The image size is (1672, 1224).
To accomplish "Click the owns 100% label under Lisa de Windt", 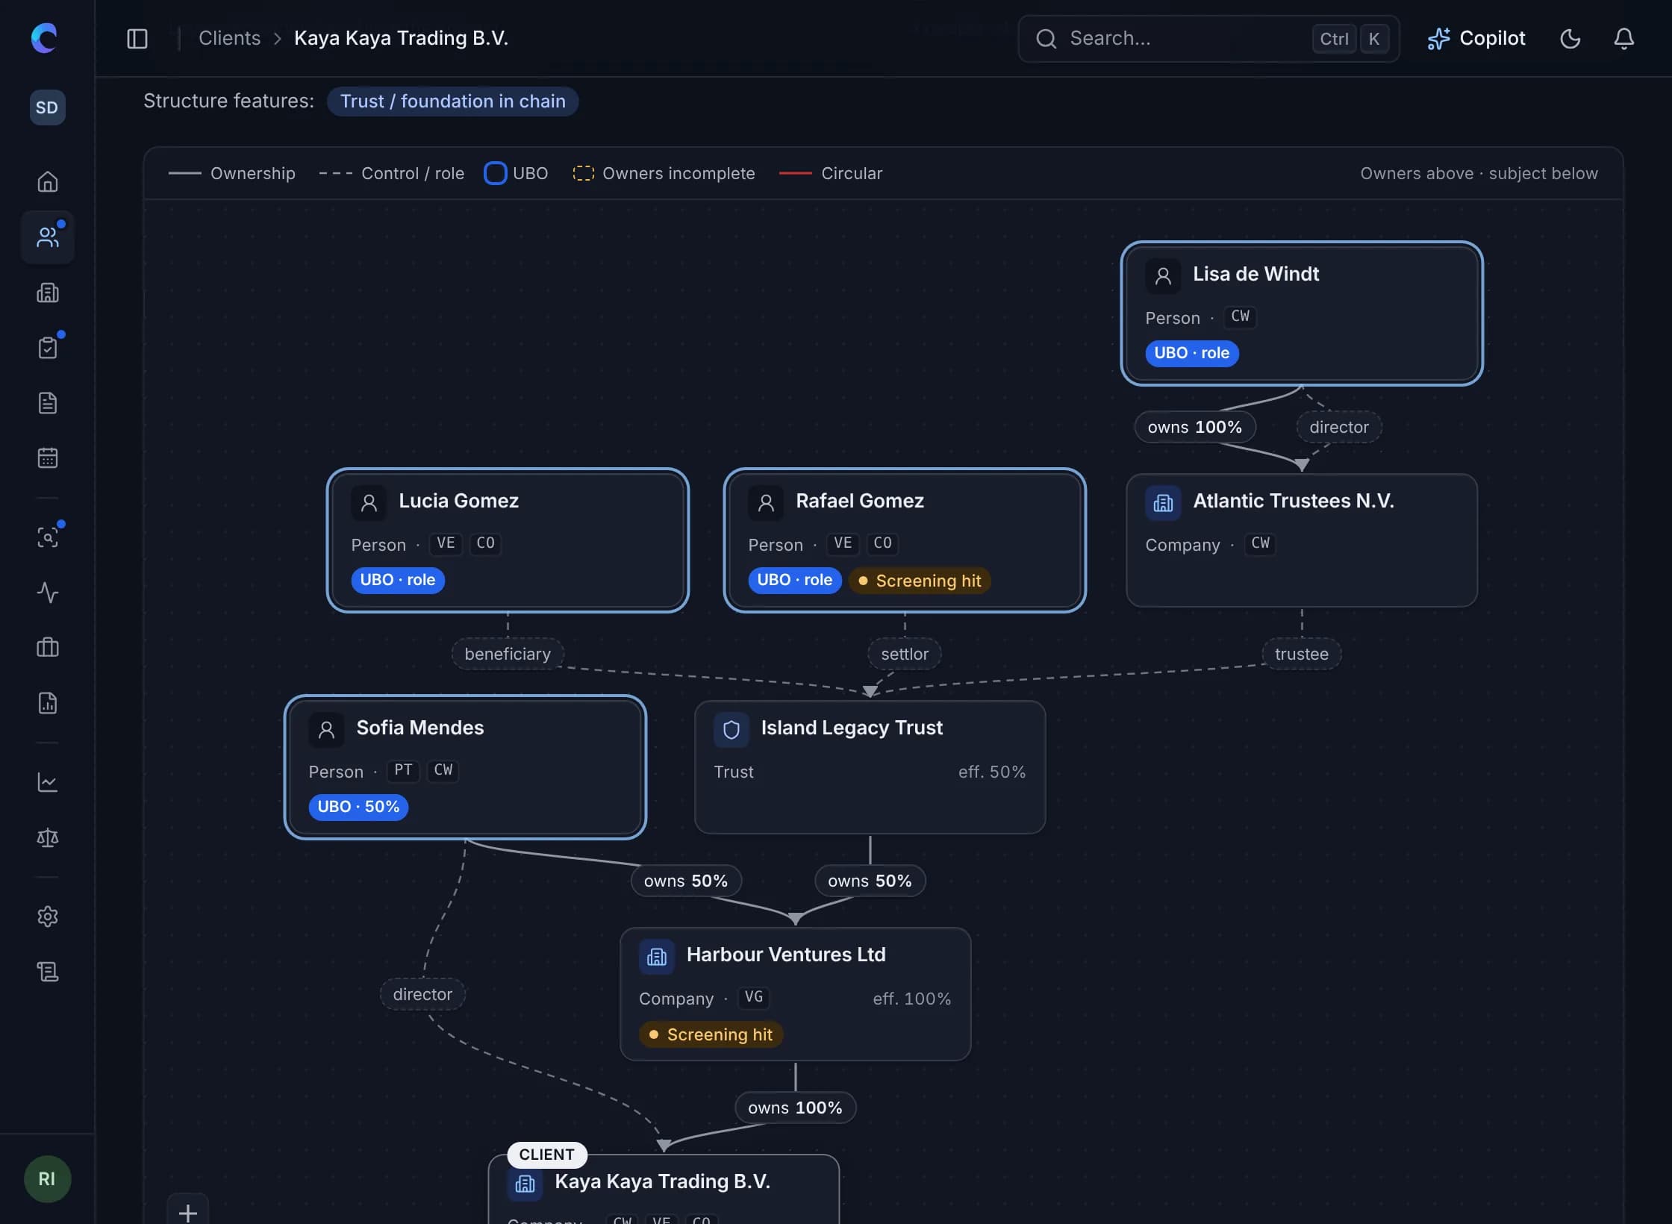I will [x=1195, y=427].
